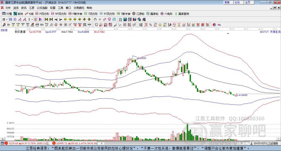This screenshot has height=151, width=281.
Task: Open the 公式选股 menu
Action: pos(42,8)
